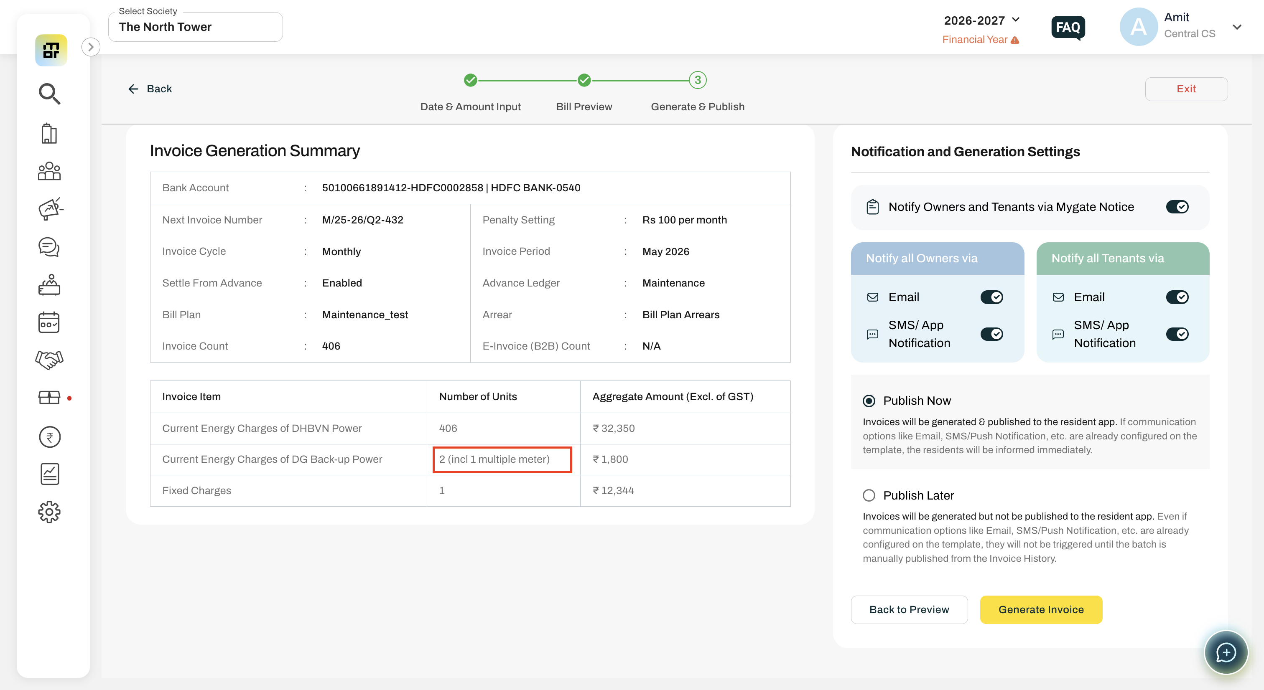The image size is (1264, 690).
Task: Open the building icon in sidebar
Action: coord(49,133)
